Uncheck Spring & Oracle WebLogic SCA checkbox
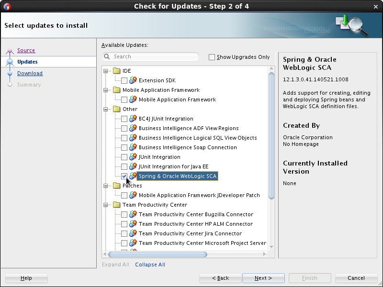 (124, 176)
